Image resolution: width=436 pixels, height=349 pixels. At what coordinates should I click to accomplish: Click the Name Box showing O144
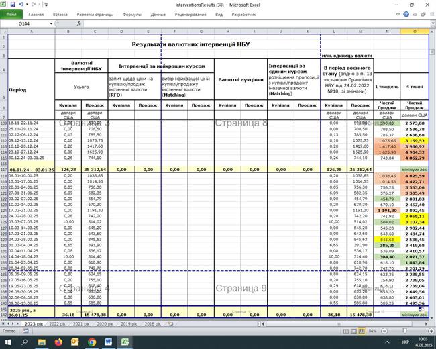tap(24, 23)
